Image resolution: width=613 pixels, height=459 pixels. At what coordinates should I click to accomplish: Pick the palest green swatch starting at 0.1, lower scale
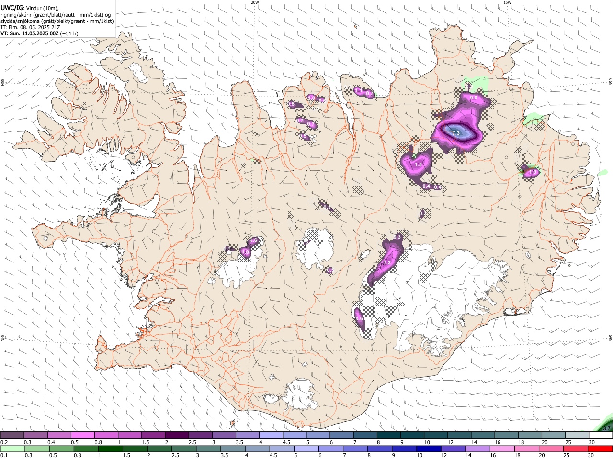tap(12, 448)
